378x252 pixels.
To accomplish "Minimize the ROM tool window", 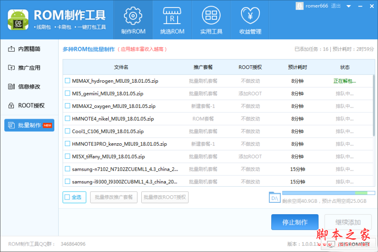I will (360, 6).
